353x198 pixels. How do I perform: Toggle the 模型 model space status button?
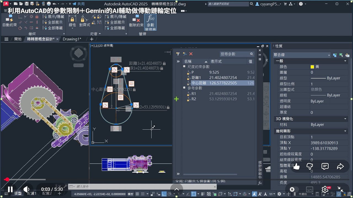[131, 194]
